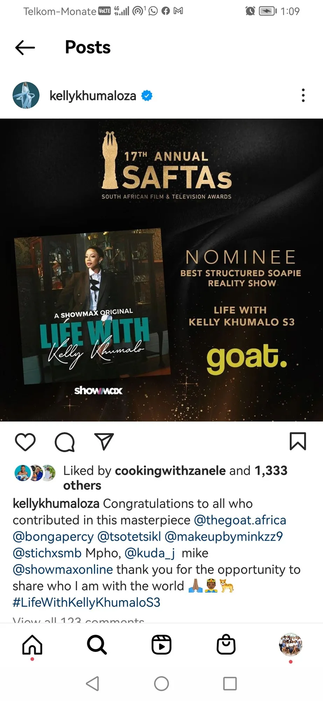This screenshot has width=323, height=701.
Task: Open your profile tab avatar
Action: pyautogui.click(x=290, y=645)
